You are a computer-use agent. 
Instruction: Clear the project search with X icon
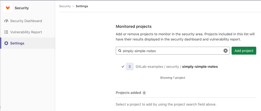point(226,51)
